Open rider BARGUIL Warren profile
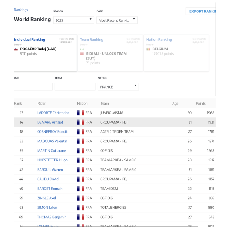The height and width of the screenshot is (241, 230). coord(50,170)
